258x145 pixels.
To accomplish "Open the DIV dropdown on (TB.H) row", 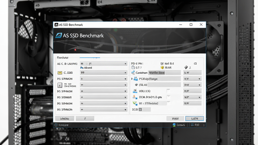I will click(192, 85).
